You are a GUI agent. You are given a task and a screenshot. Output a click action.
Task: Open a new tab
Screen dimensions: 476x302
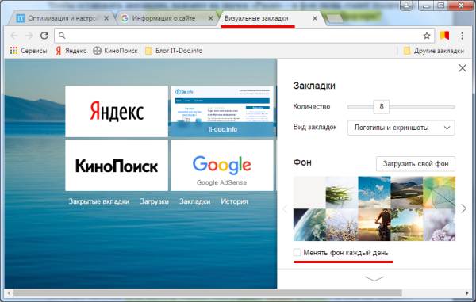(335, 19)
